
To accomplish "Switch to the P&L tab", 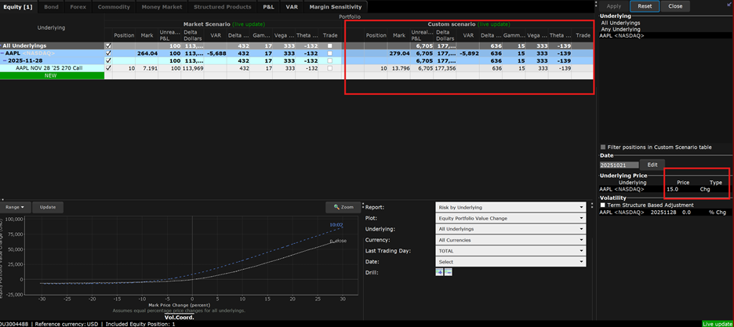I will click(268, 6).
